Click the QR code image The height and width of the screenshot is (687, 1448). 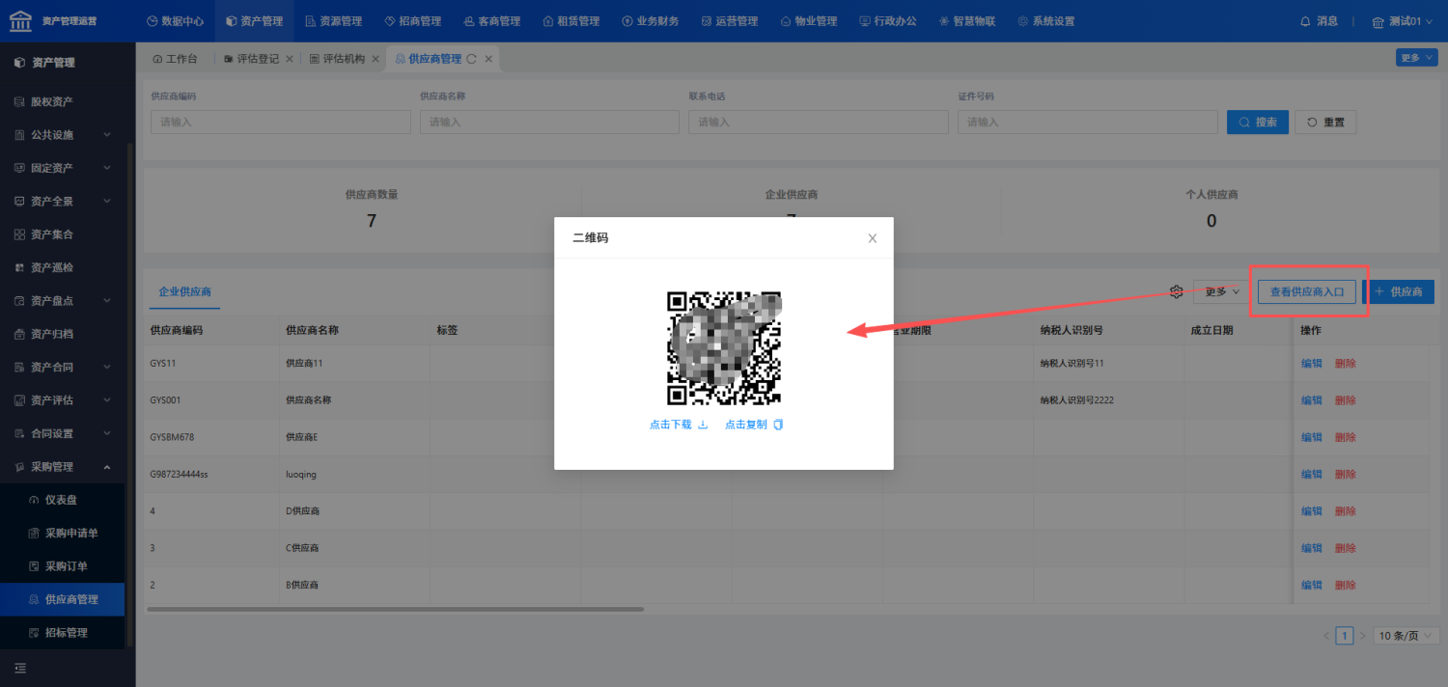[724, 347]
